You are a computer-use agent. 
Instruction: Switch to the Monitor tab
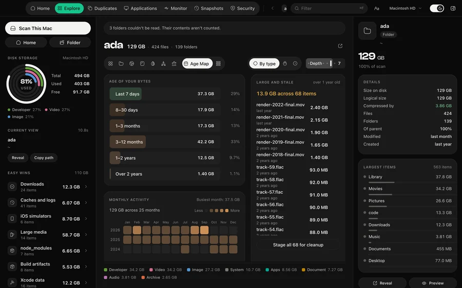coord(176,8)
